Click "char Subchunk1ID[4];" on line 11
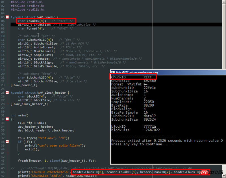The width and height of the screenshot is (226, 178). 36,40
